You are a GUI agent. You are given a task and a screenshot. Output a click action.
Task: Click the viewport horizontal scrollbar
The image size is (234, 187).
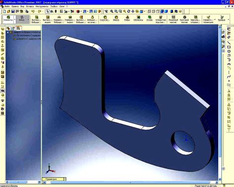click(x=130, y=183)
